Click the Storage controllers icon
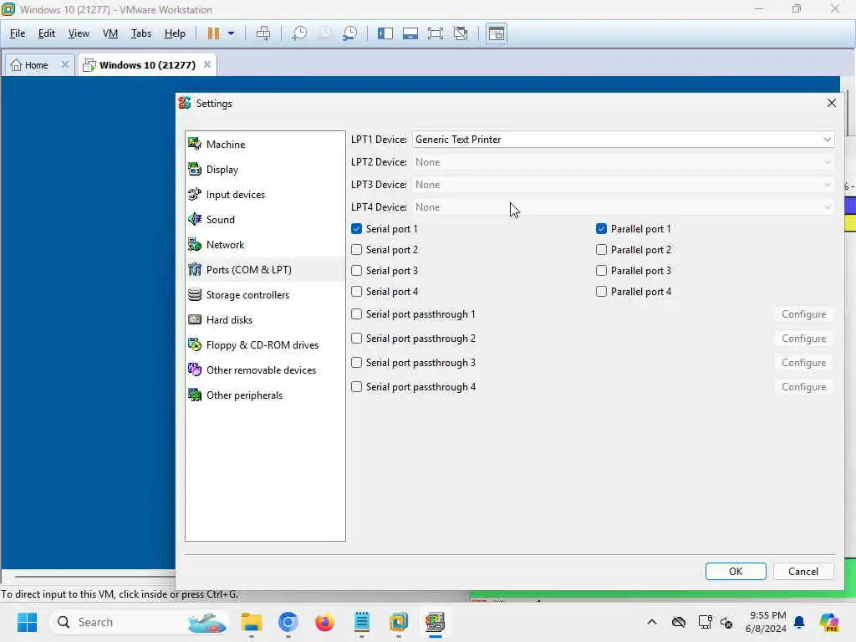The width and height of the screenshot is (856, 642). point(194,295)
